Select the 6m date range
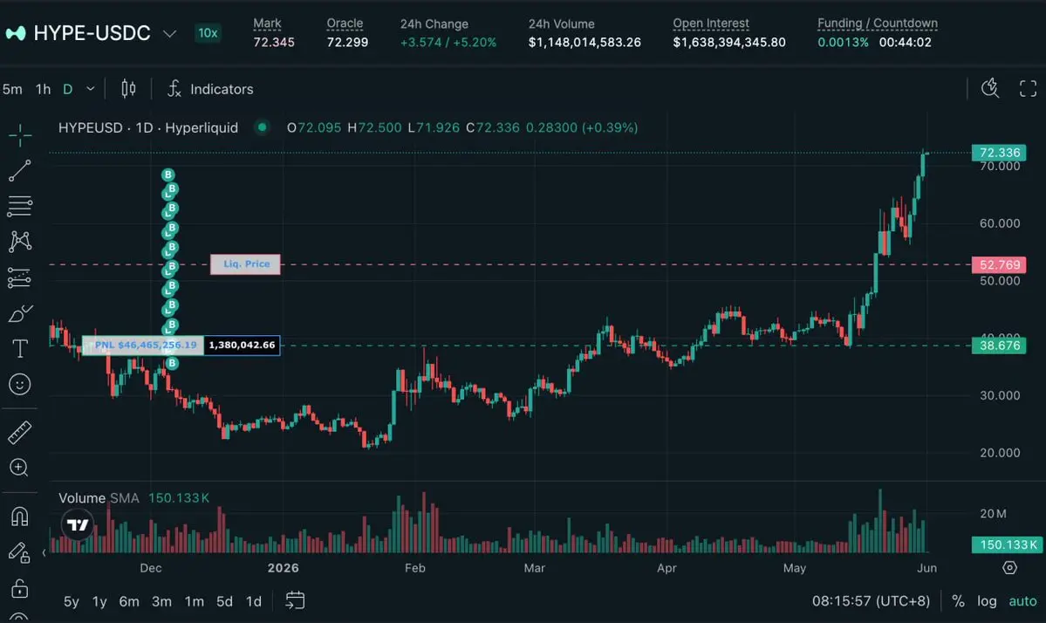The height and width of the screenshot is (623, 1046). (x=129, y=601)
